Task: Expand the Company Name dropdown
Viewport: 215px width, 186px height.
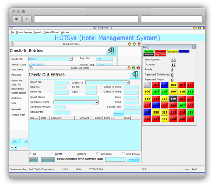Action: click(96, 102)
